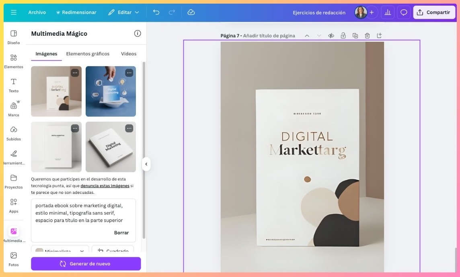Select the Texto tool in sidebar
This screenshot has width=460, height=277.
click(14, 85)
